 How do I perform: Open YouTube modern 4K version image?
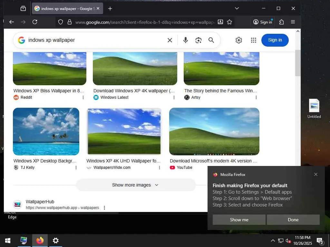[214, 132]
